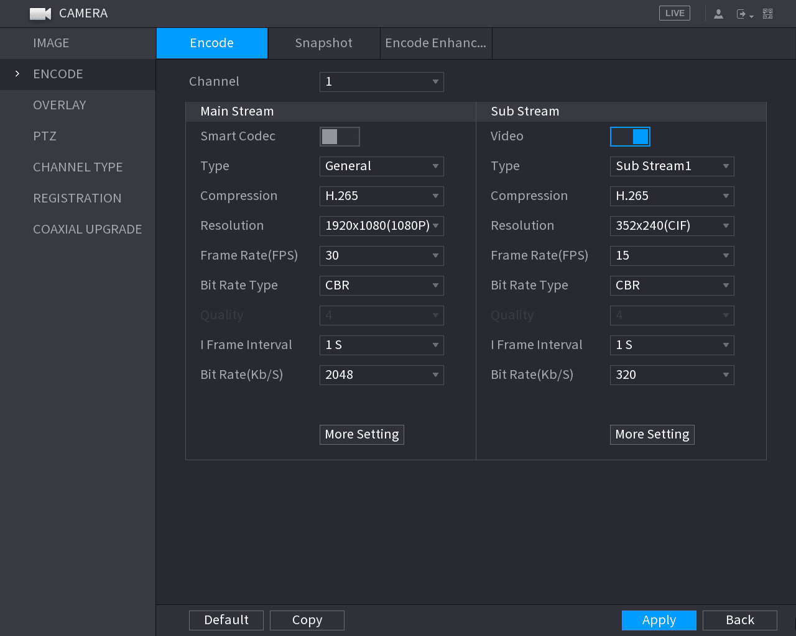Click the Back button

click(740, 620)
